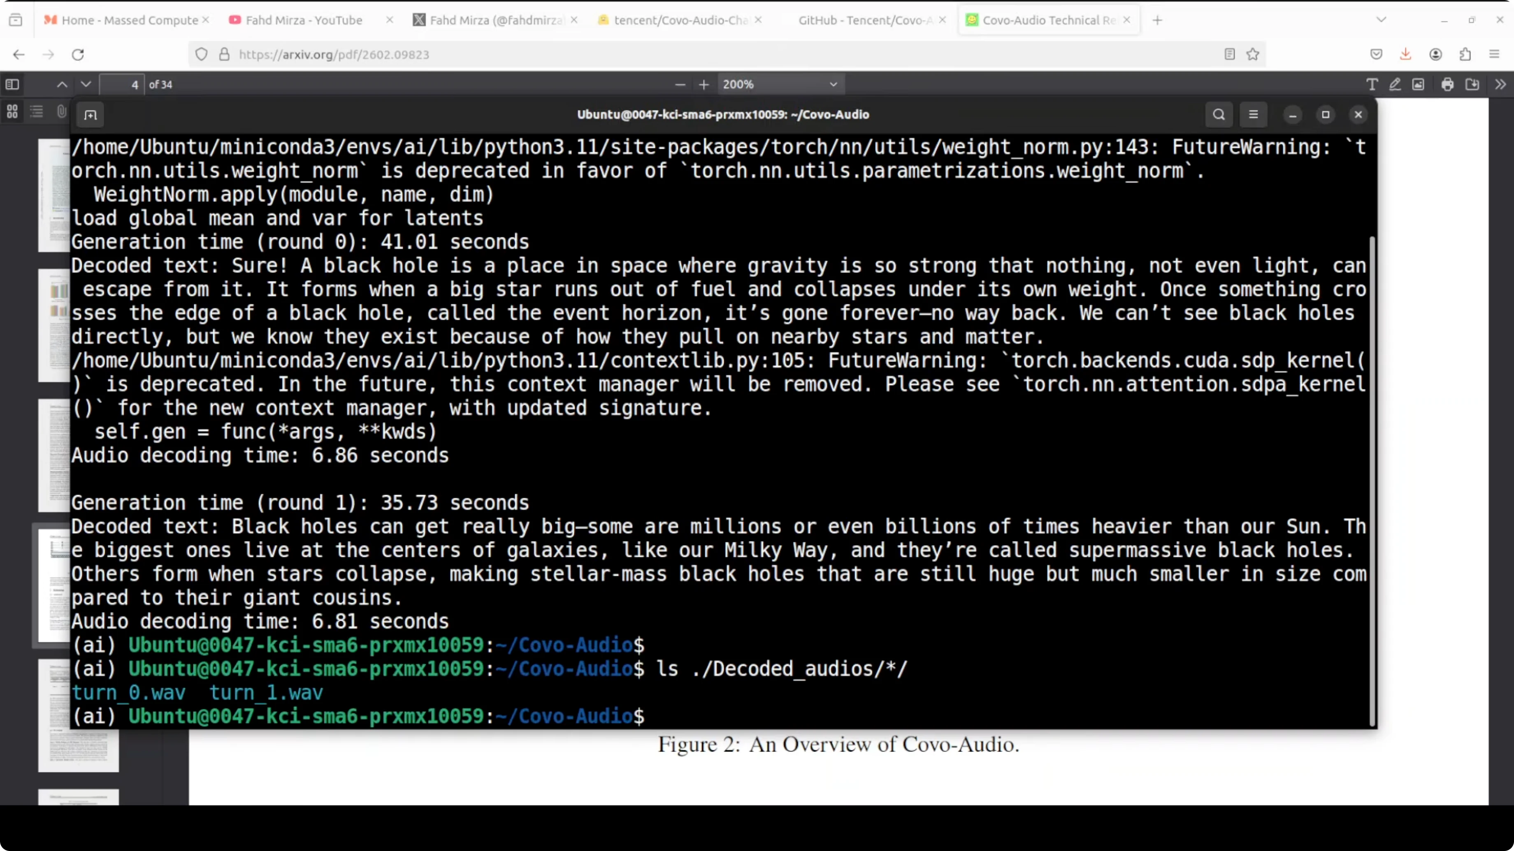1514x851 pixels.
Task: Zoom out with the minus button
Action: click(680, 85)
